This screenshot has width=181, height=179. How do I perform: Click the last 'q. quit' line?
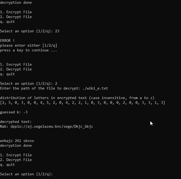click(x=7, y=165)
